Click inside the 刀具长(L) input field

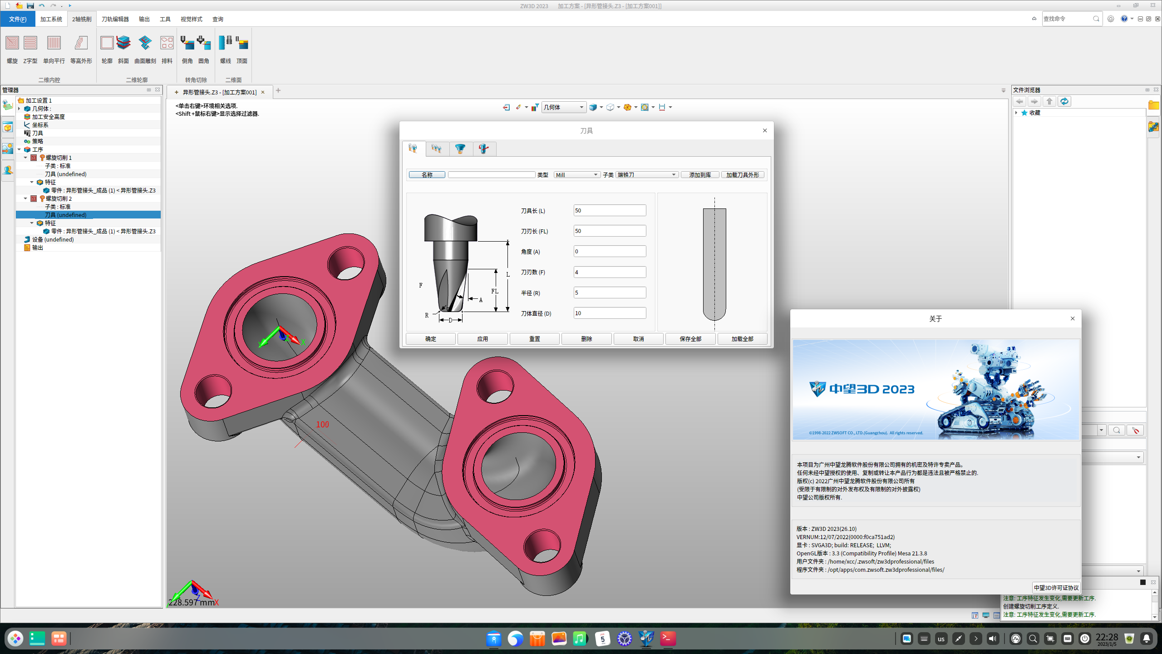click(610, 210)
